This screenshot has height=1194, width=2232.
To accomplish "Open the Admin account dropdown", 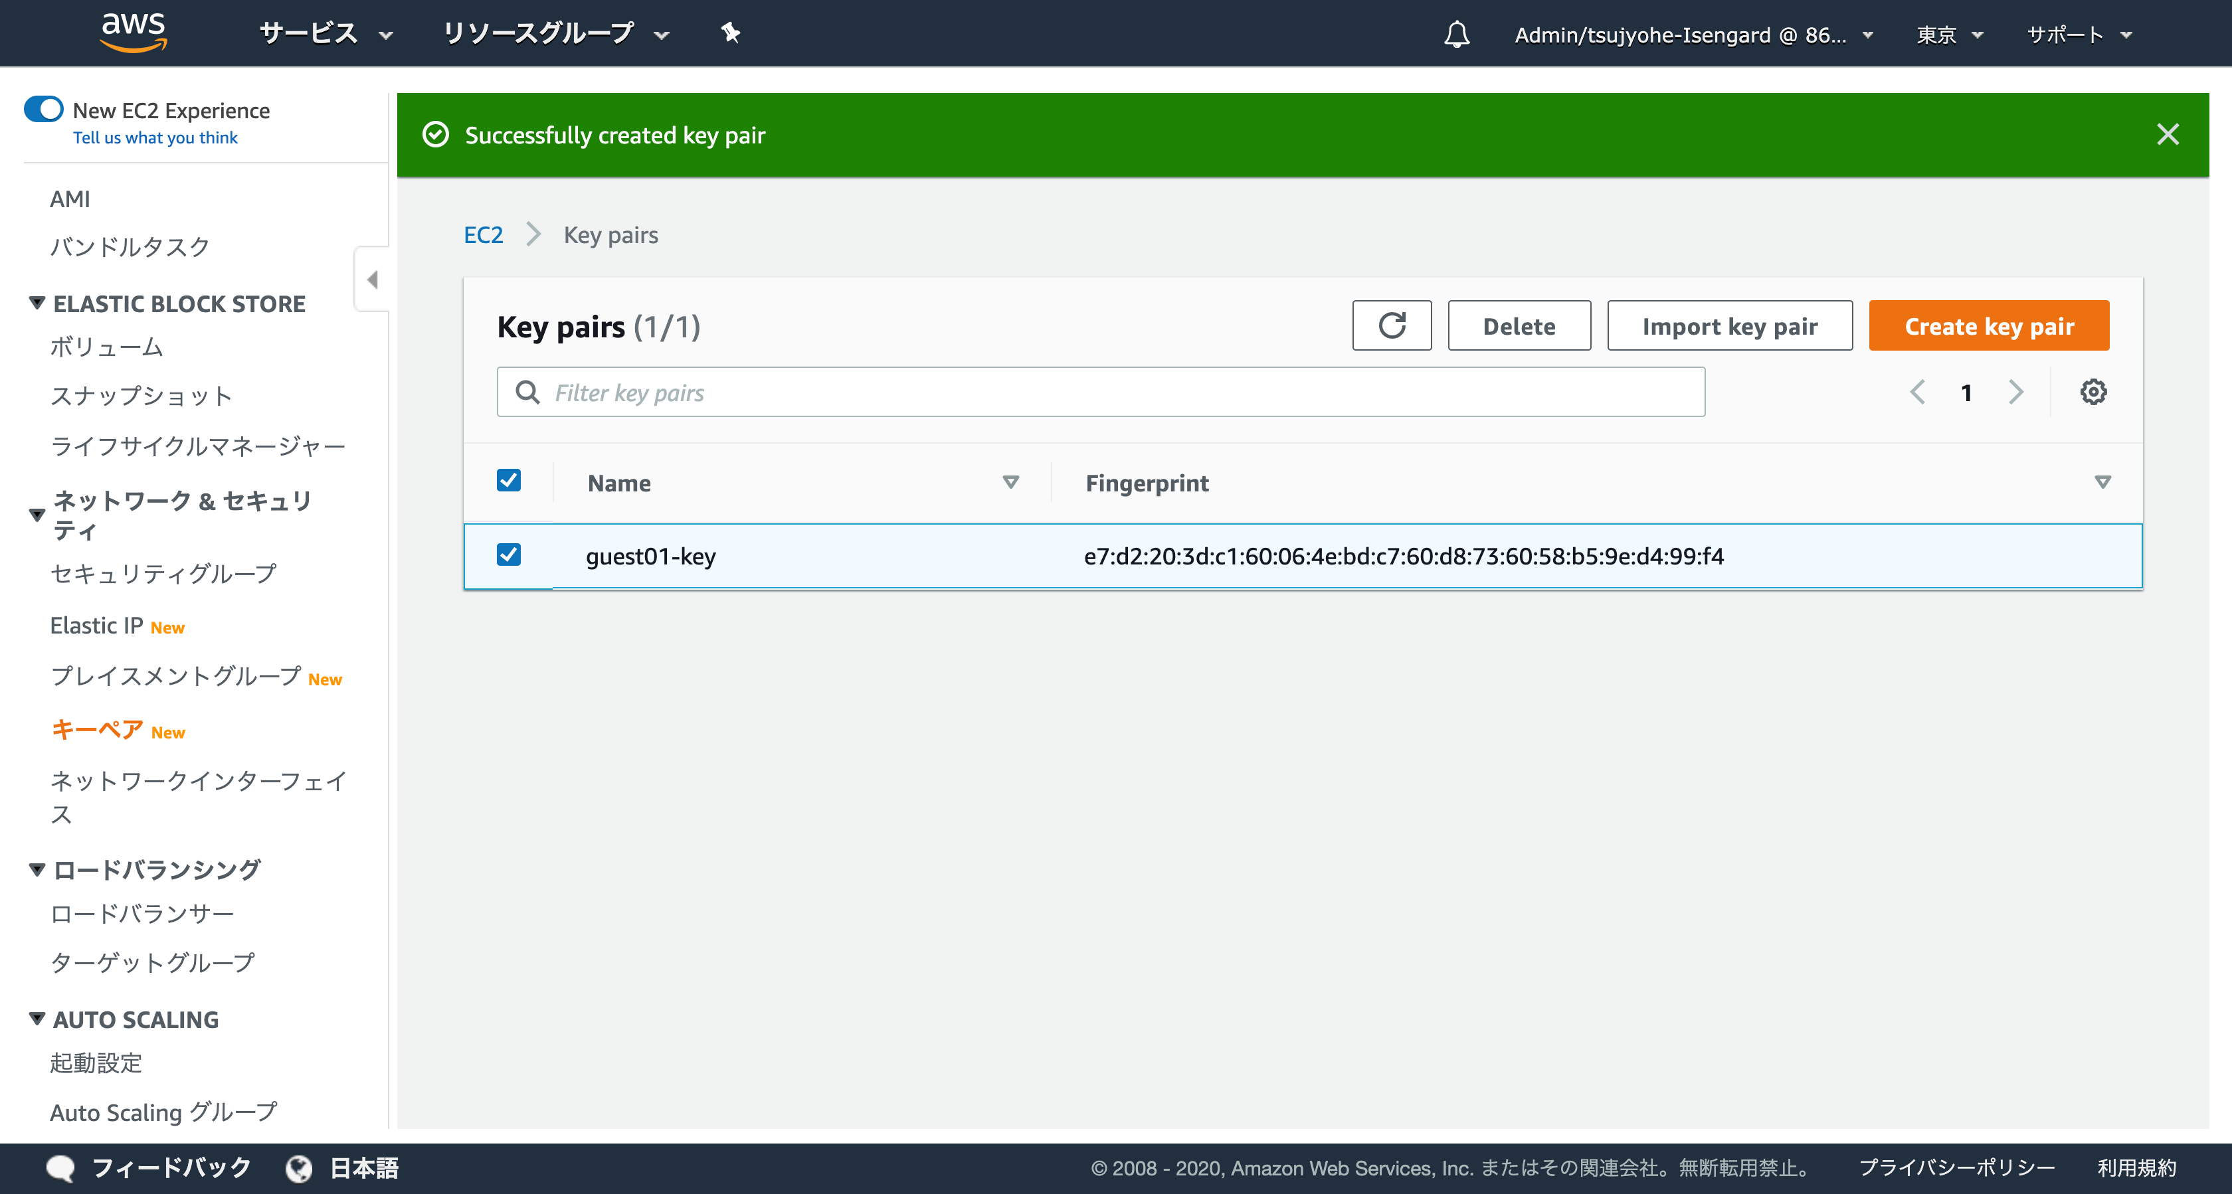I will pos(1693,35).
